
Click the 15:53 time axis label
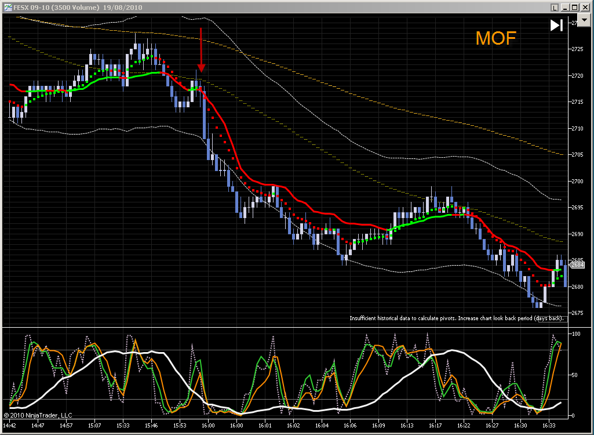(x=180, y=426)
